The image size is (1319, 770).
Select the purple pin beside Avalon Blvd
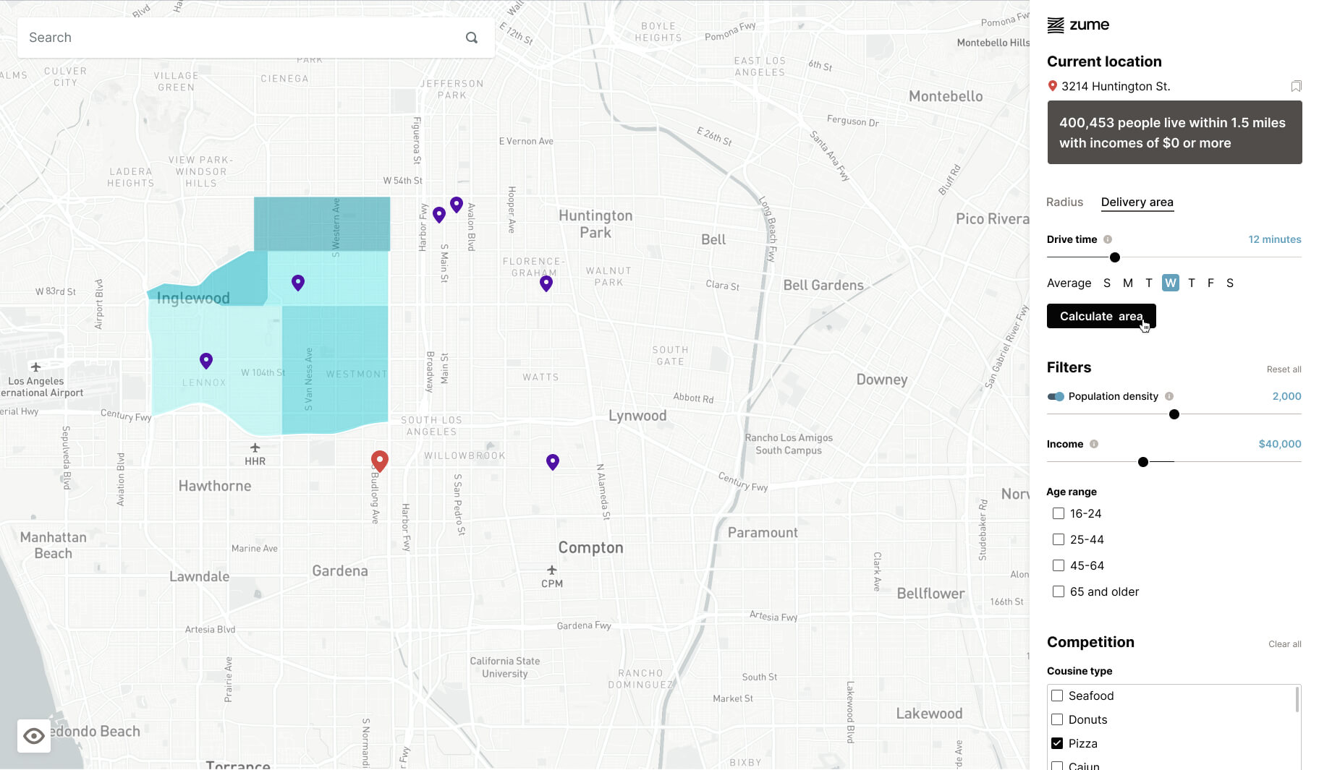457,205
